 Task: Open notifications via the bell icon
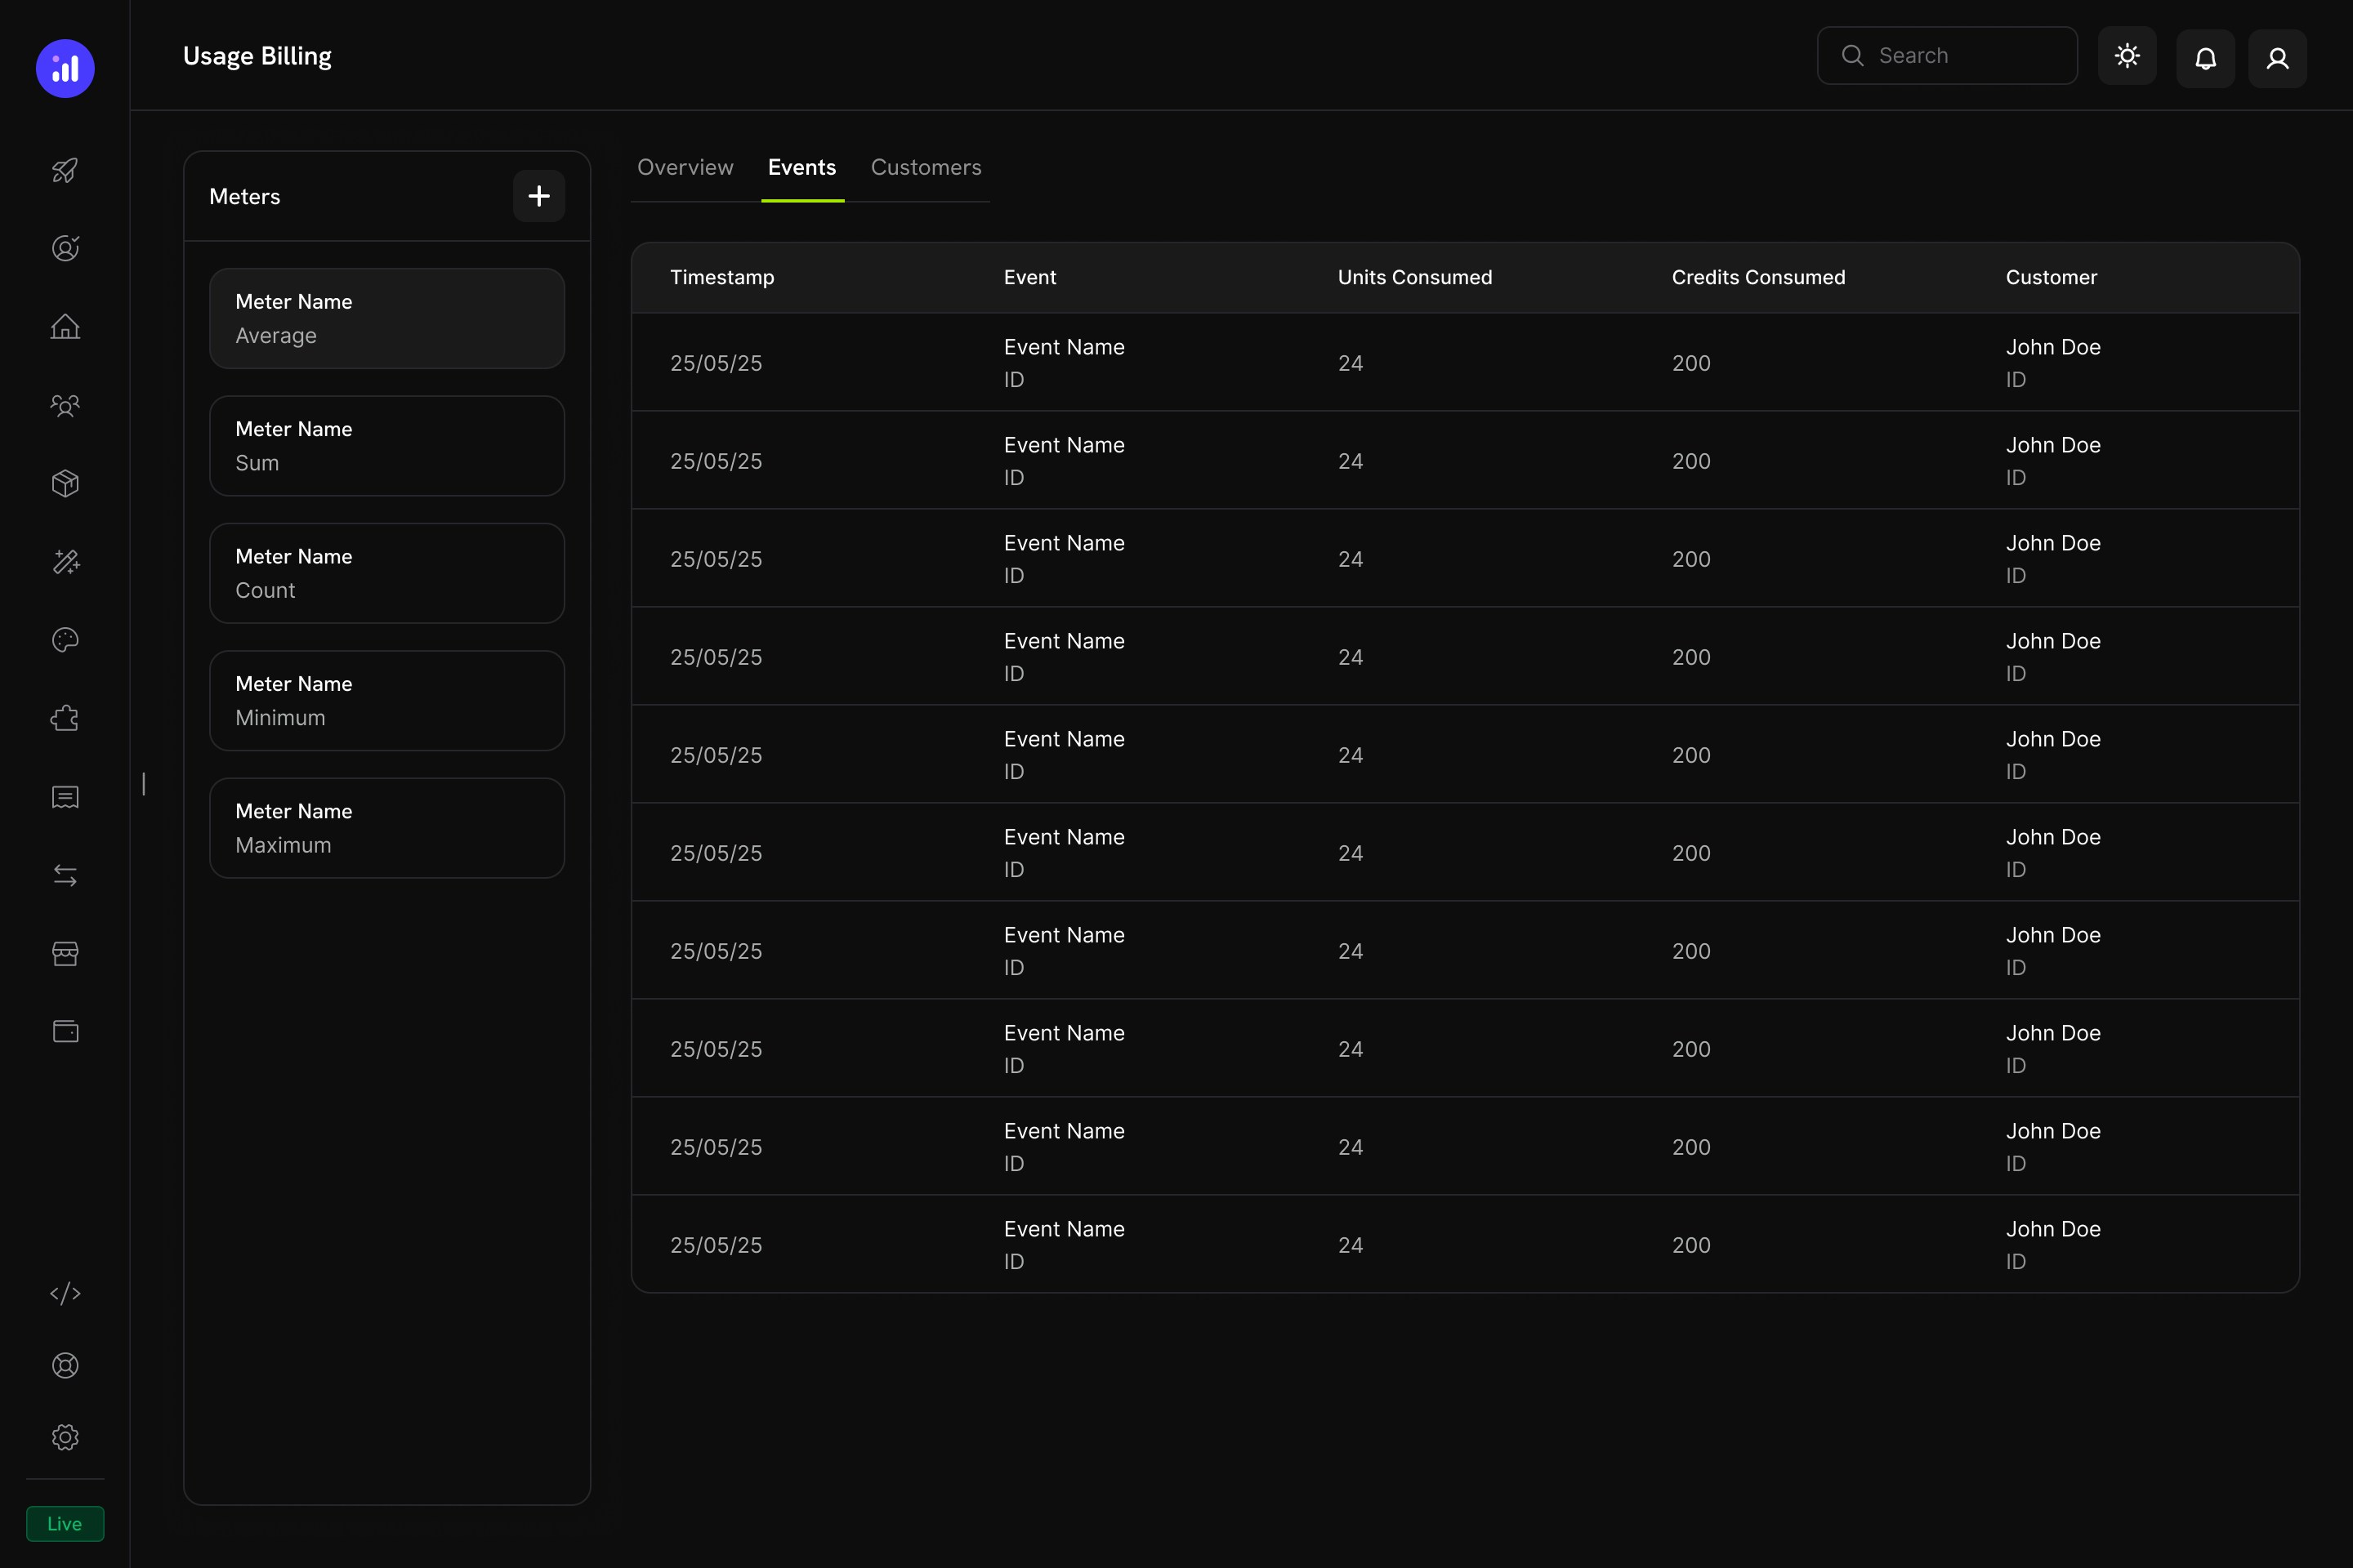2205,58
